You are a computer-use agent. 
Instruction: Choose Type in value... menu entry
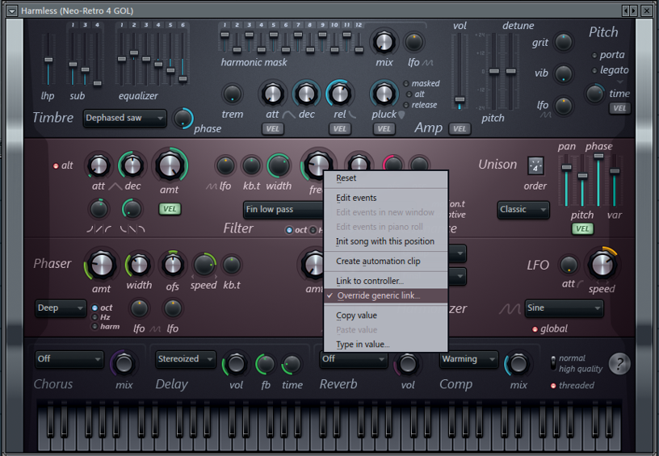[386, 345]
